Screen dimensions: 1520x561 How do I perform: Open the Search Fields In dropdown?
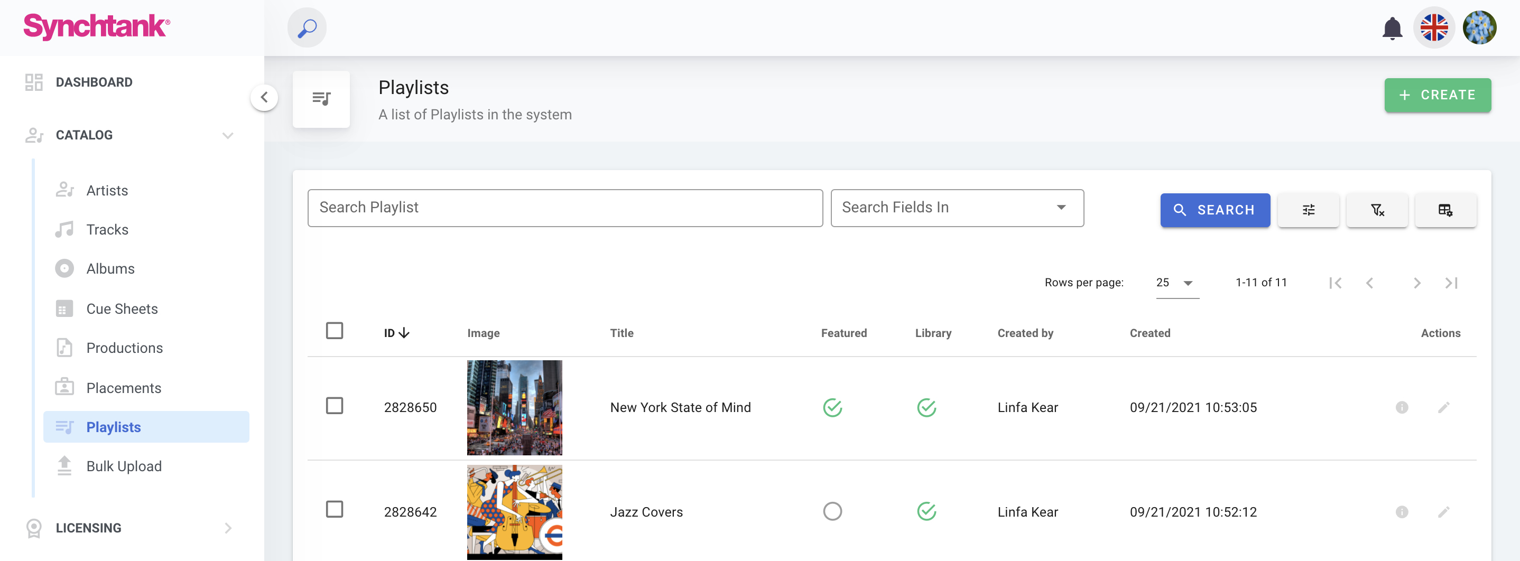tap(957, 208)
